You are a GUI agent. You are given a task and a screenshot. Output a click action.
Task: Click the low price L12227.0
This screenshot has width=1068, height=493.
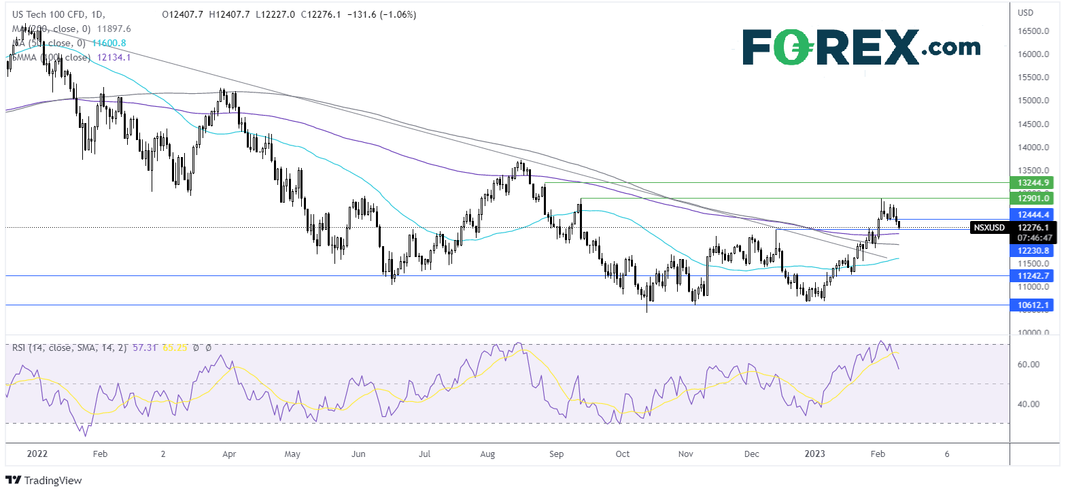[275, 14]
